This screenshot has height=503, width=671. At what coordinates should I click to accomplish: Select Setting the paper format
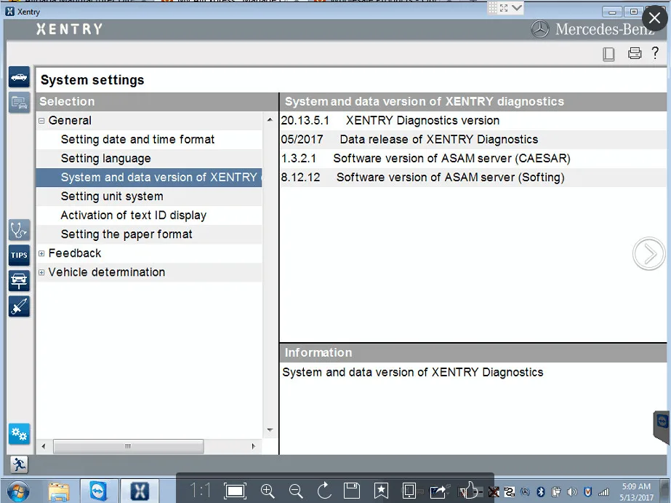[149, 234]
